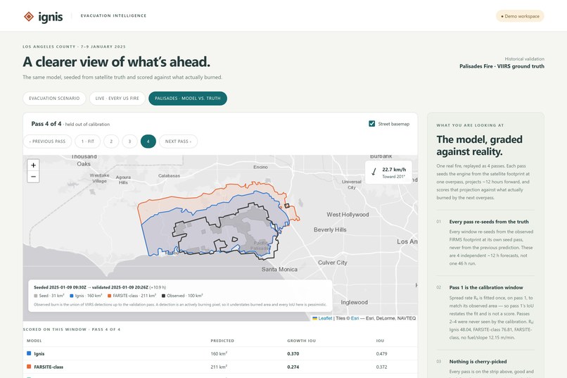
Task: Click the Model column header
Action: pyautogui.click(x=34, y=341)
